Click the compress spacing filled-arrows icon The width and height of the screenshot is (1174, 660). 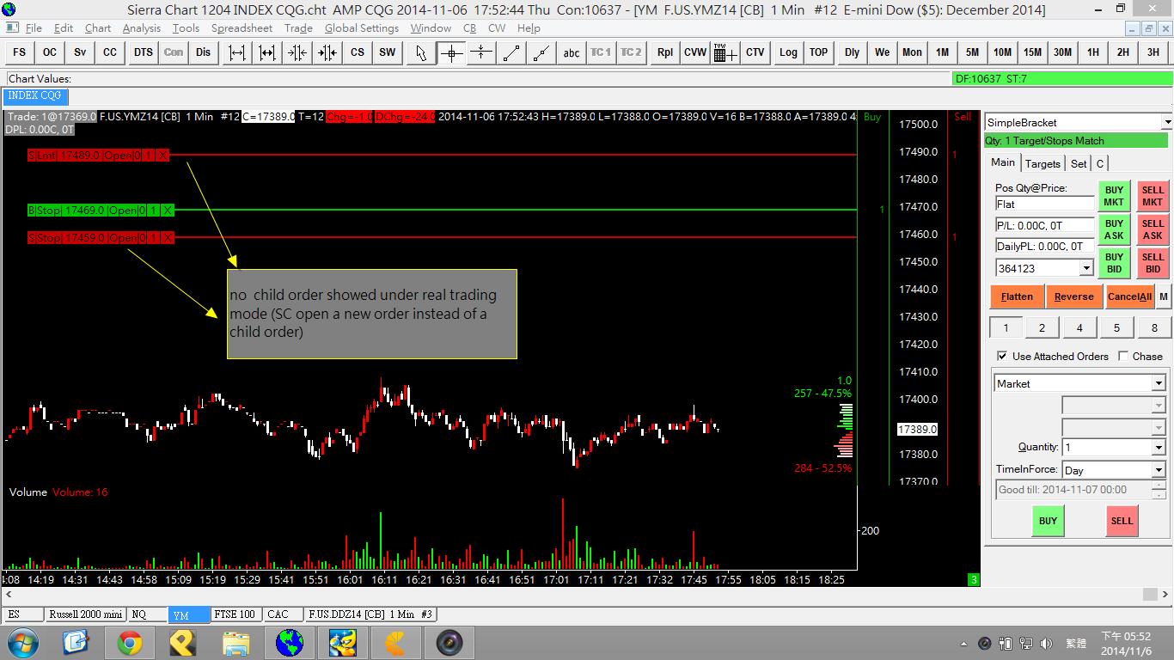(x=327, y=52)
